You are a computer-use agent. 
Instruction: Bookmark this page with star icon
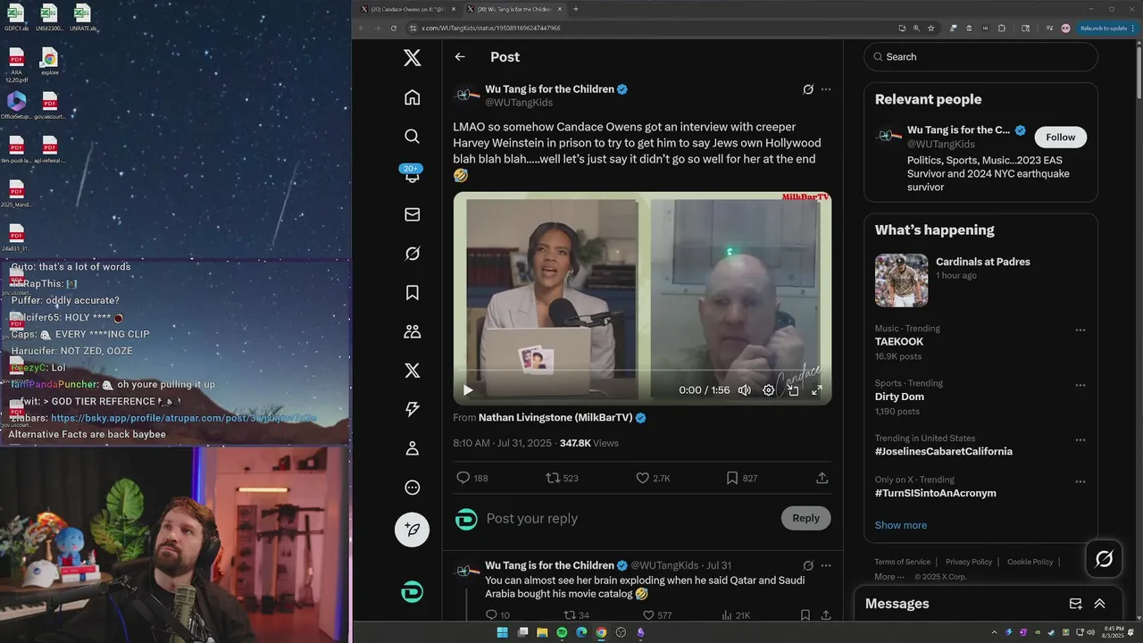coord(930,28)
